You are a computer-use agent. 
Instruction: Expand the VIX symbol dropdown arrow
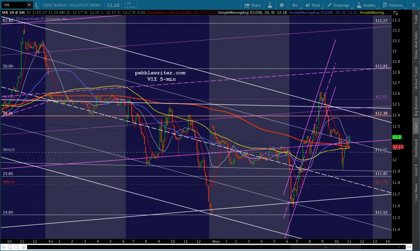(x=29, y=5)
